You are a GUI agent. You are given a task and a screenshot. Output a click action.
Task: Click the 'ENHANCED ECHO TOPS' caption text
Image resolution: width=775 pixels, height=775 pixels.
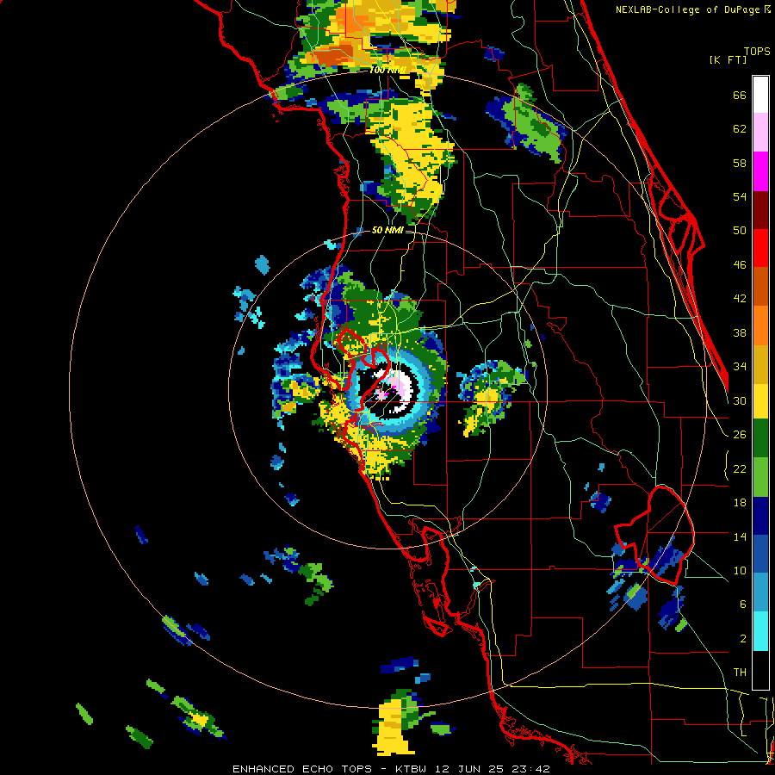pyautogui.click(x=302, y=769)
